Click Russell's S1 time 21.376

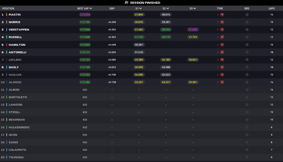(139, 37)
